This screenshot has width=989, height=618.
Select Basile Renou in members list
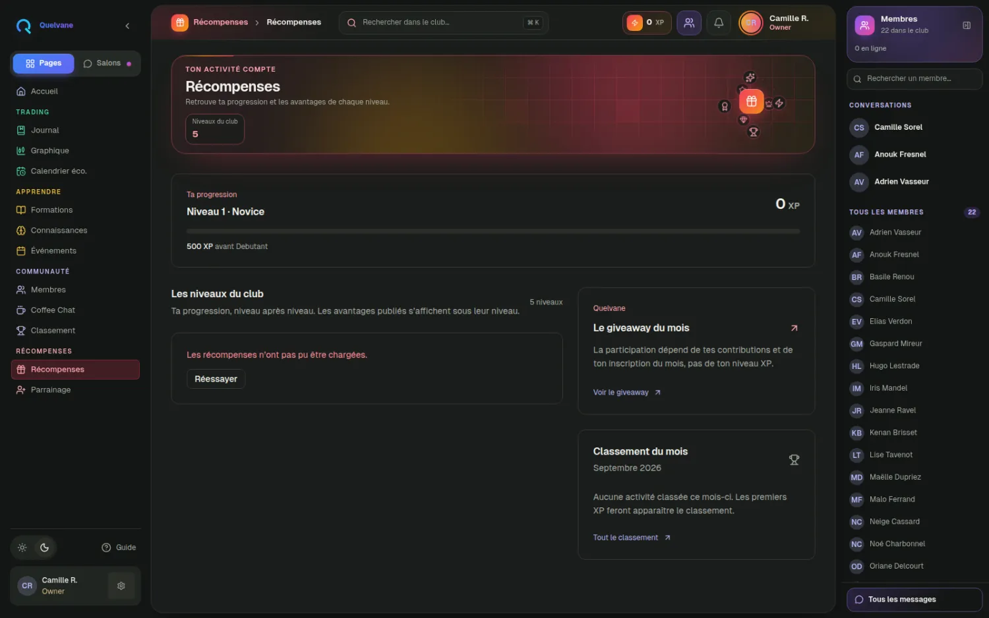(914, 277)
